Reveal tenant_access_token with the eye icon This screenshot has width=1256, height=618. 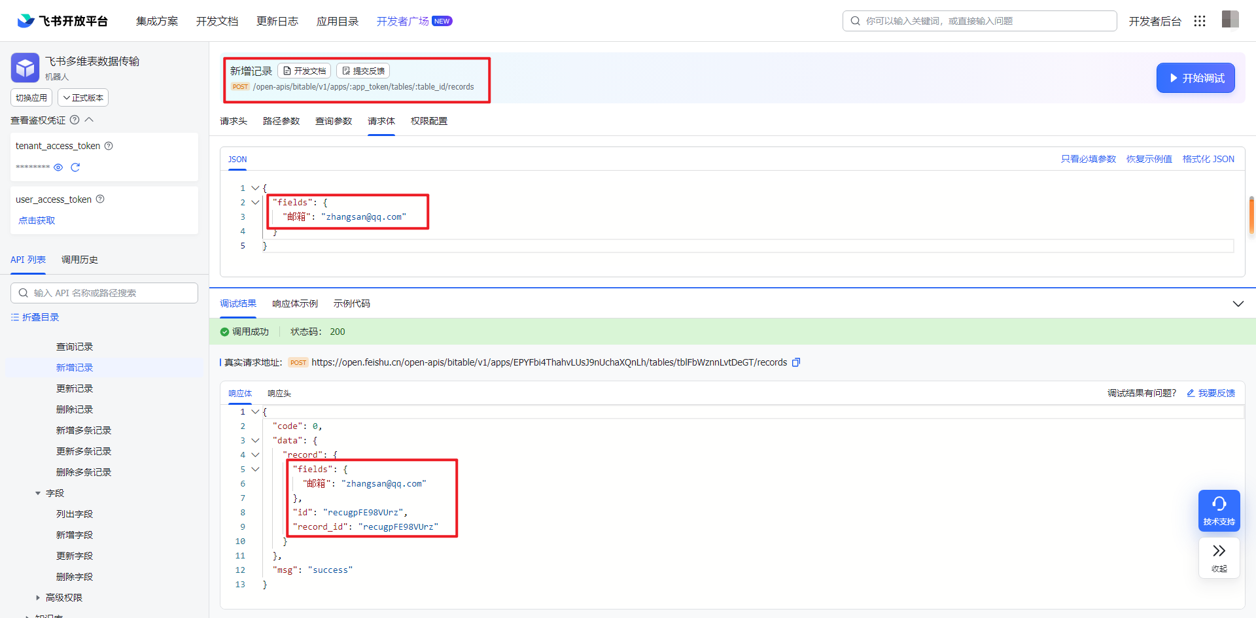(x=58, y=167)
